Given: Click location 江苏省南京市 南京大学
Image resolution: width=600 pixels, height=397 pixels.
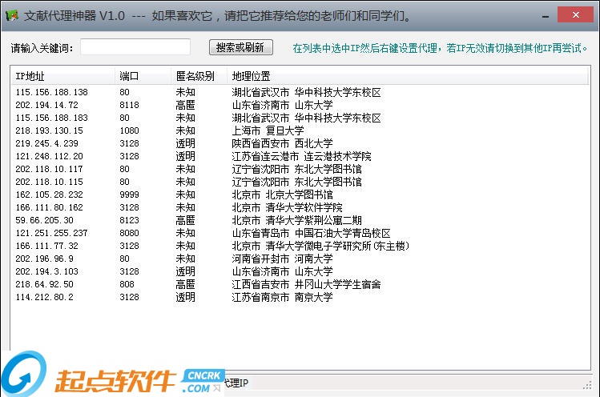Looking at the screenshot, I should (x=283, y=297).
